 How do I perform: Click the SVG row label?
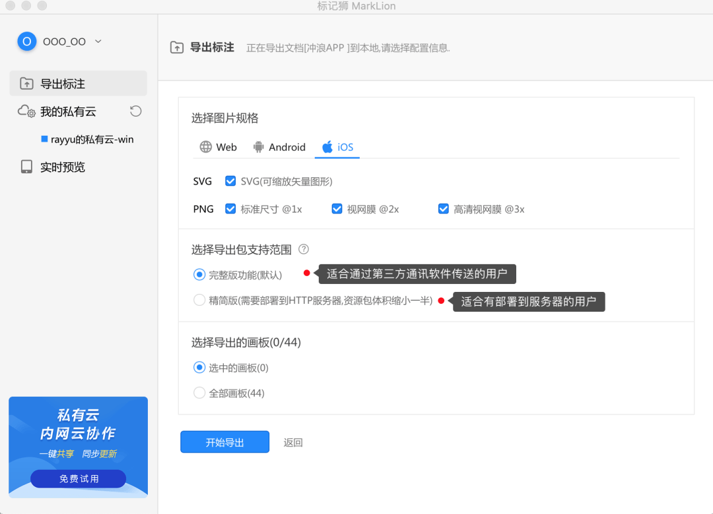coord(203,181)
